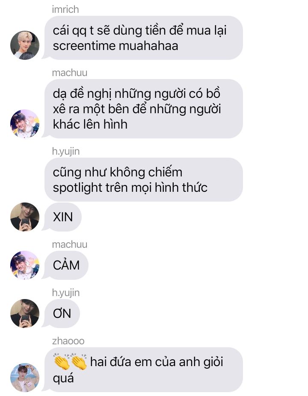
Task: Tap the 'dạ đề nghị những người' message bubble
Action: pyautogui.click(x=143, y=109)
